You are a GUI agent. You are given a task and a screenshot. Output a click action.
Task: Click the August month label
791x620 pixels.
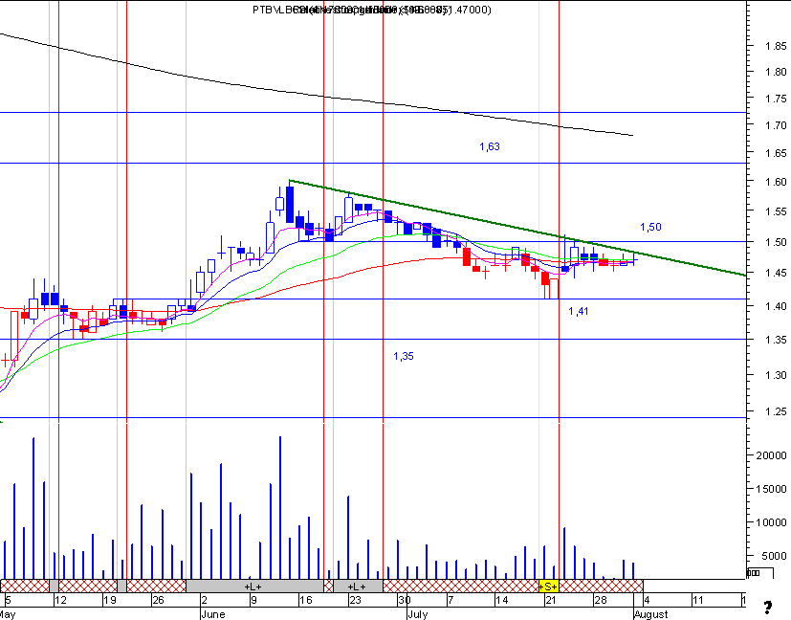click(650, 614)
